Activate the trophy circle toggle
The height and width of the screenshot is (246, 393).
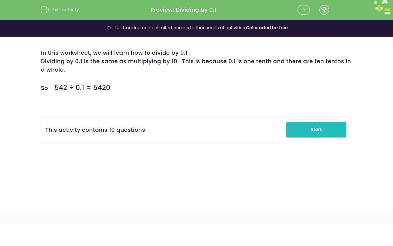(x=324, y=10)
